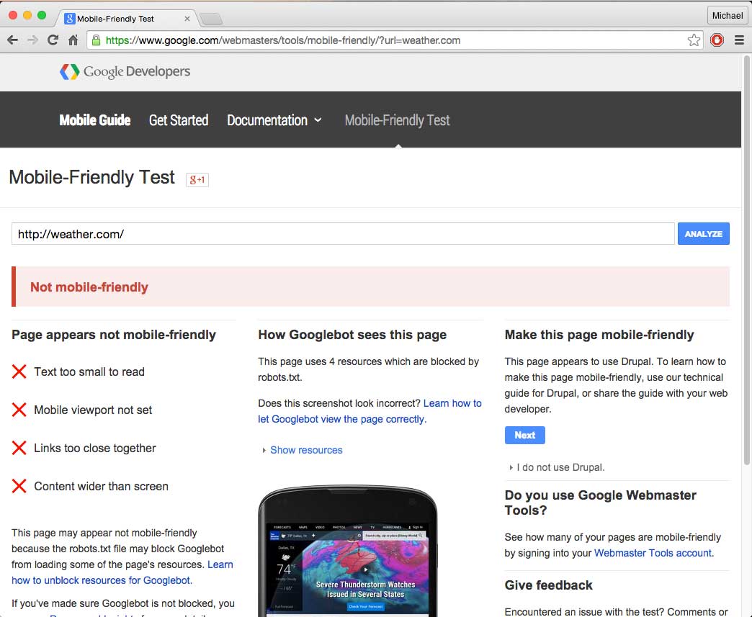Click the green padlock security icon
752x617 pixels.
96,40
